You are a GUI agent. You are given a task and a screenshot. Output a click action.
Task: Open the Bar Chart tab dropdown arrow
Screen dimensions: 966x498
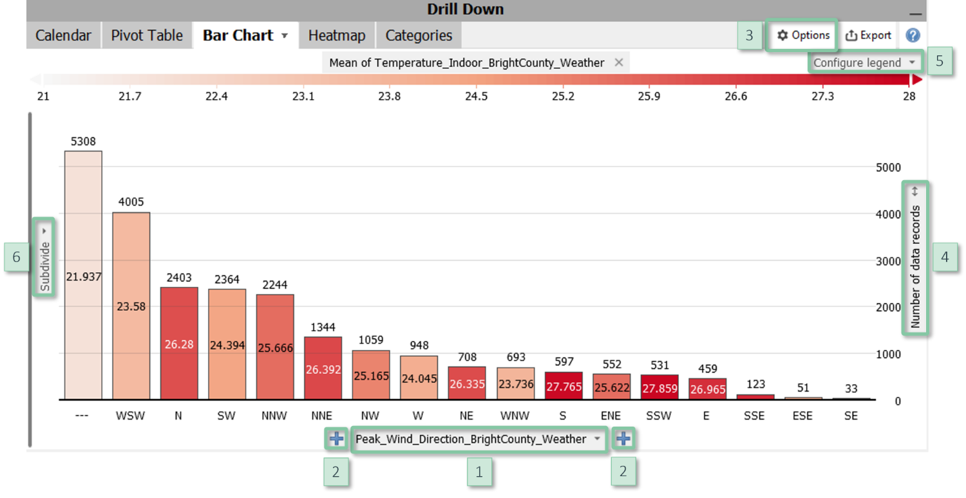pos(285,36)
